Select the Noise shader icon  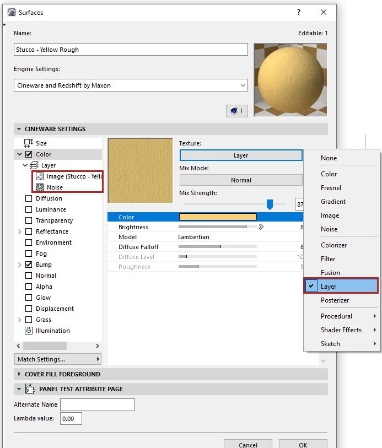[40, 187]
